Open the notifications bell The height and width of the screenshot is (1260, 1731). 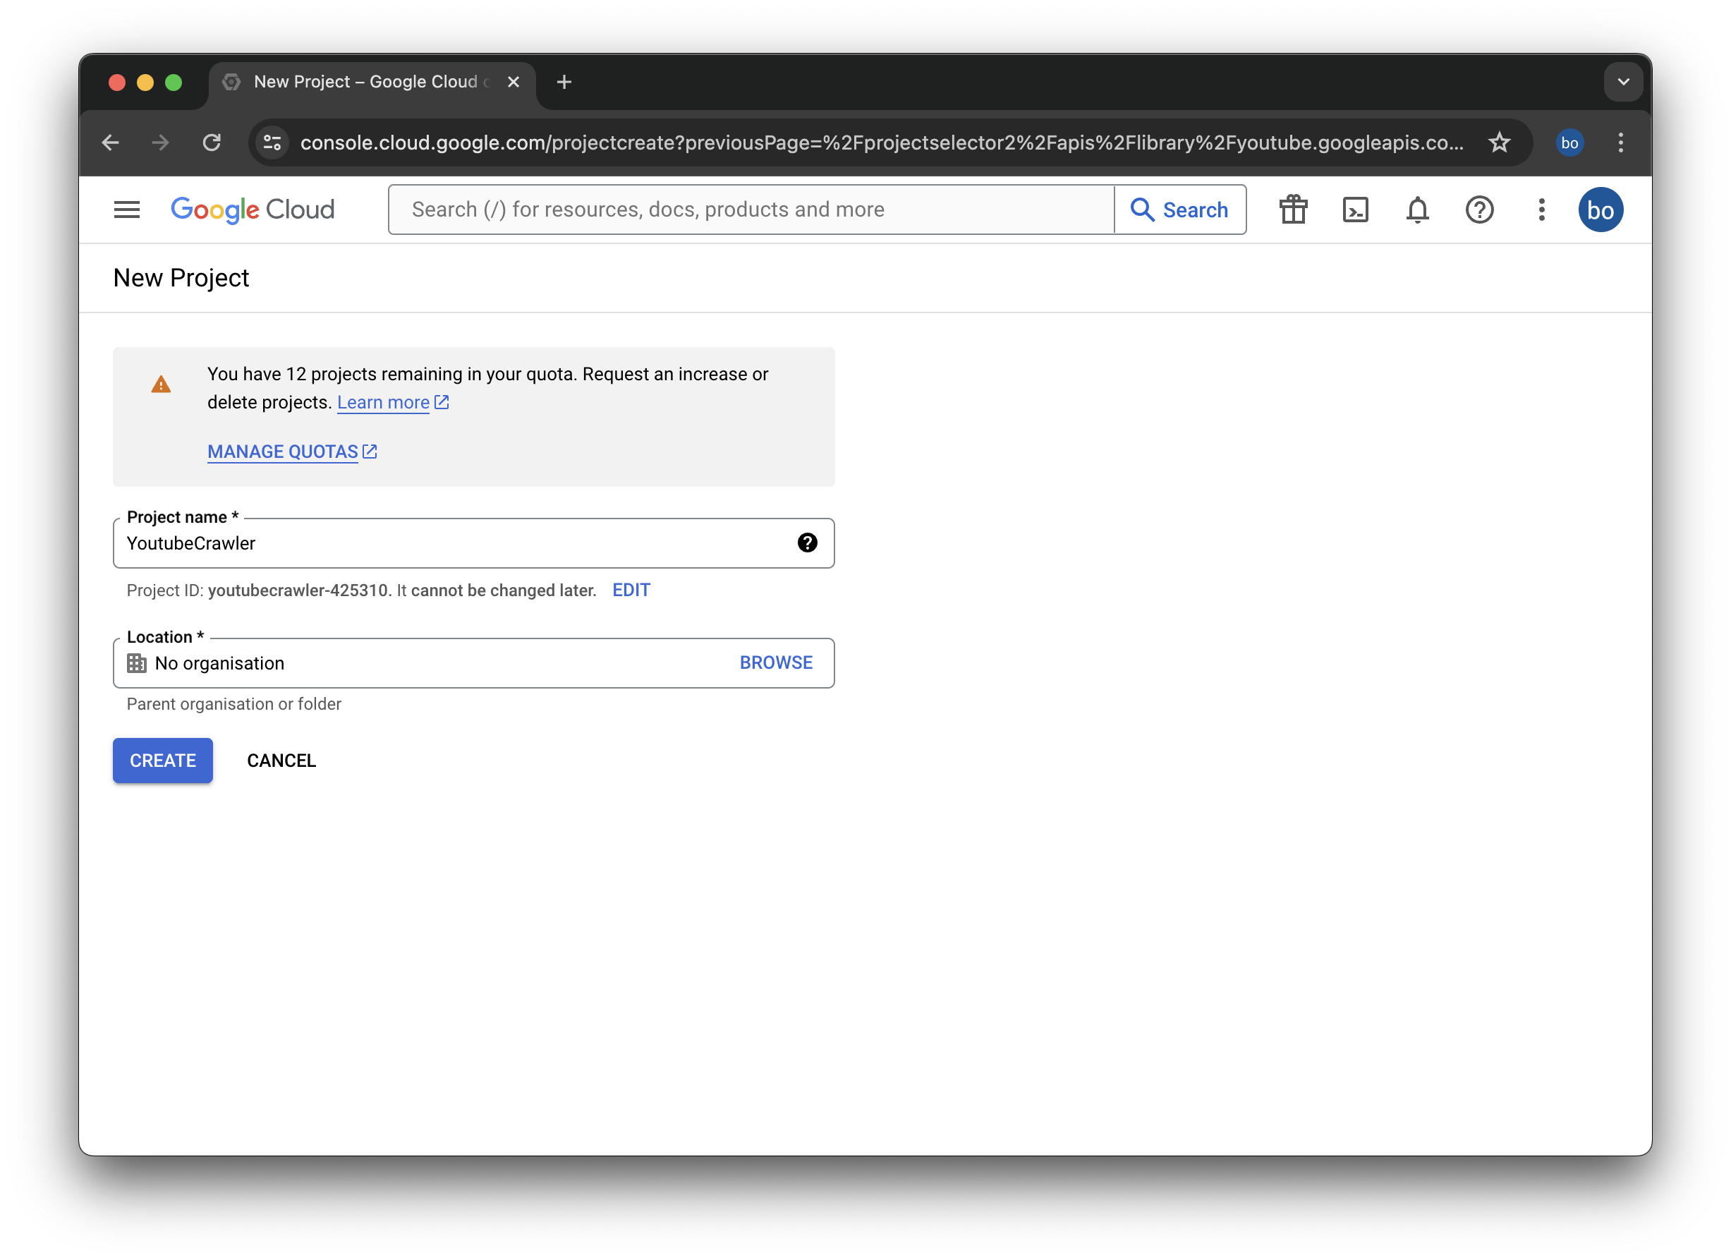[1417, 210]
